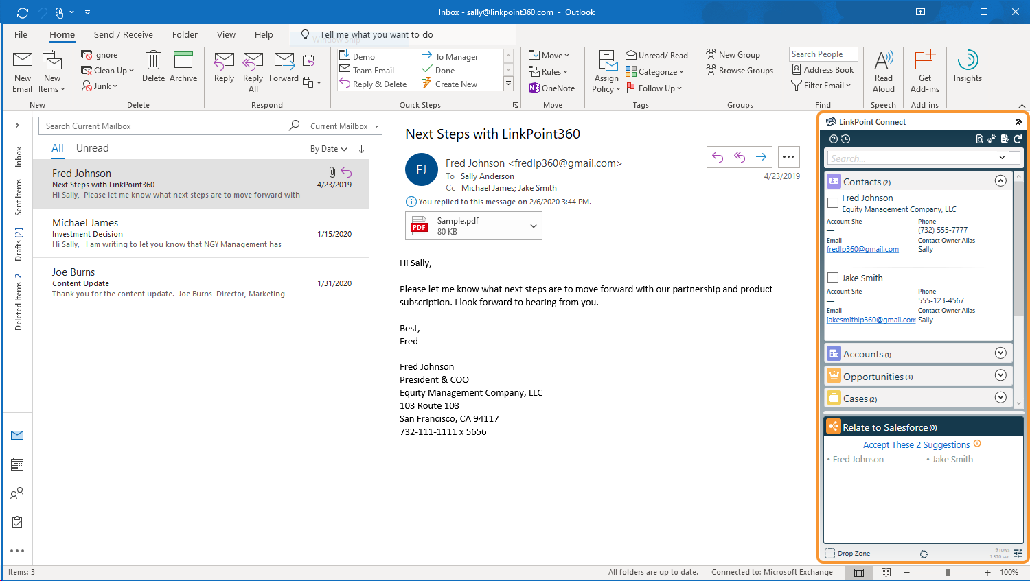Click the LinkPoint Connect refresh icon
The width and height of the screenshot is (1030, 581).
(x=1018, y=139)
